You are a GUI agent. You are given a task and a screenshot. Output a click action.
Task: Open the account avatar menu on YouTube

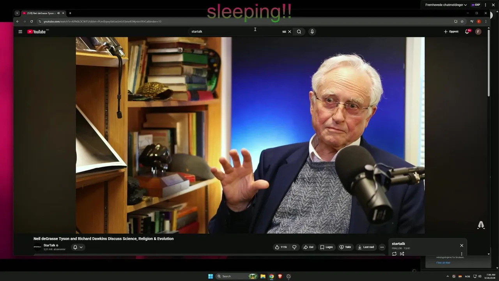click(478, 32)
